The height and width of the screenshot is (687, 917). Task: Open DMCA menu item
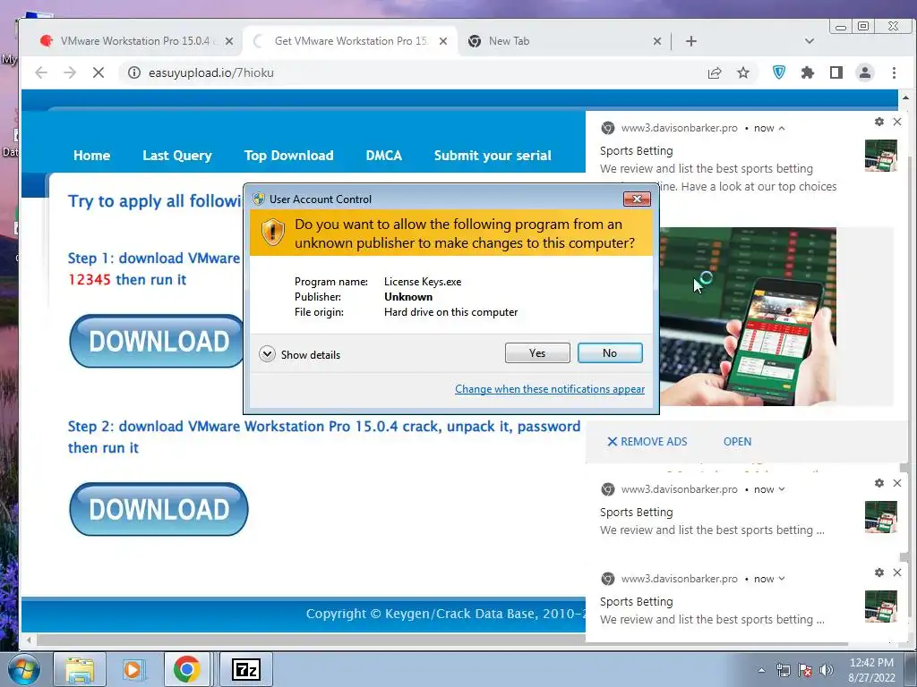coord(383,156)
